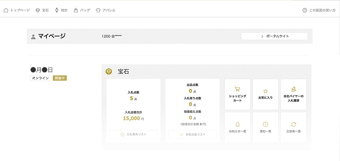Select バッグ in the top navigation
340x161 pixels.
point(82,10)
